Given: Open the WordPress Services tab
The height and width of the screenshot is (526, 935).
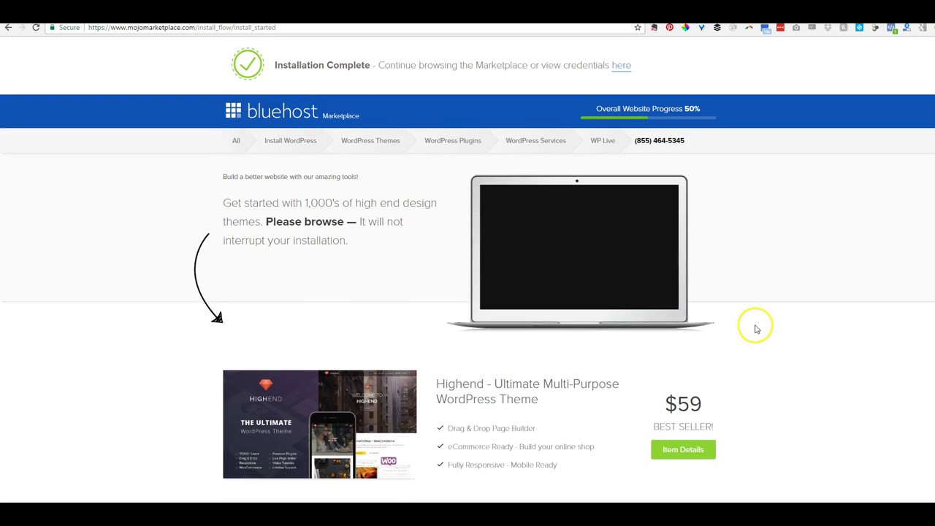Looking at the screenshot, I should 535,140.
